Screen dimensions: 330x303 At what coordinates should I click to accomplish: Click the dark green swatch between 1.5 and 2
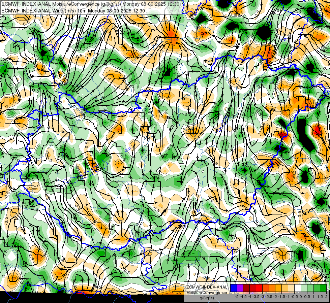pos(323,288)
